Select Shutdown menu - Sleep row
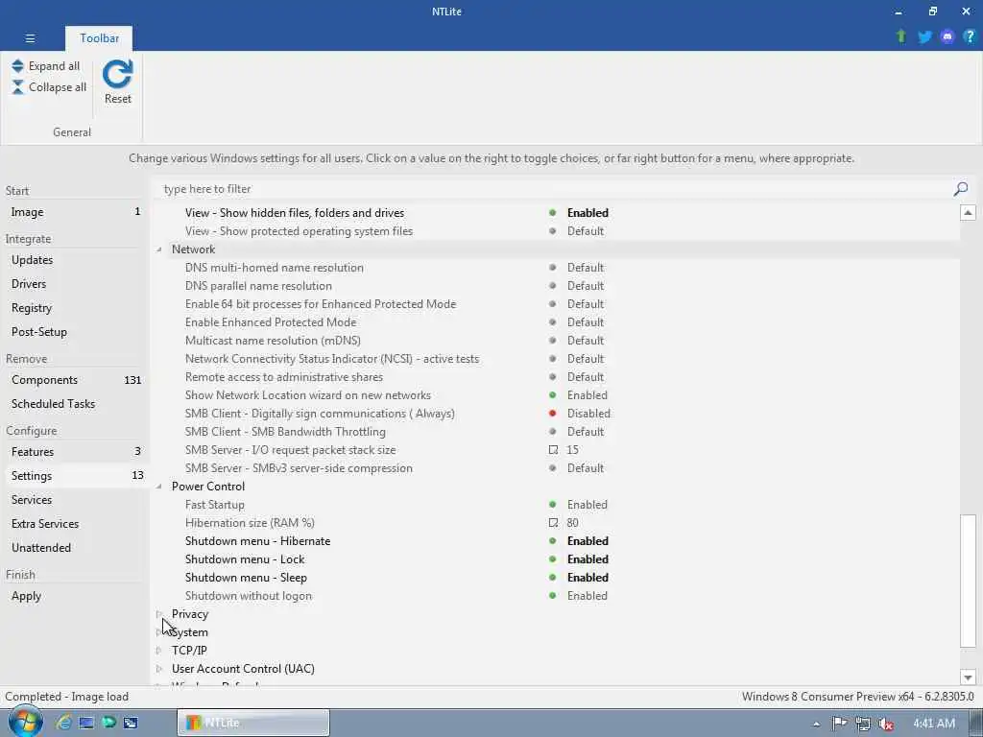 point(557,577)
